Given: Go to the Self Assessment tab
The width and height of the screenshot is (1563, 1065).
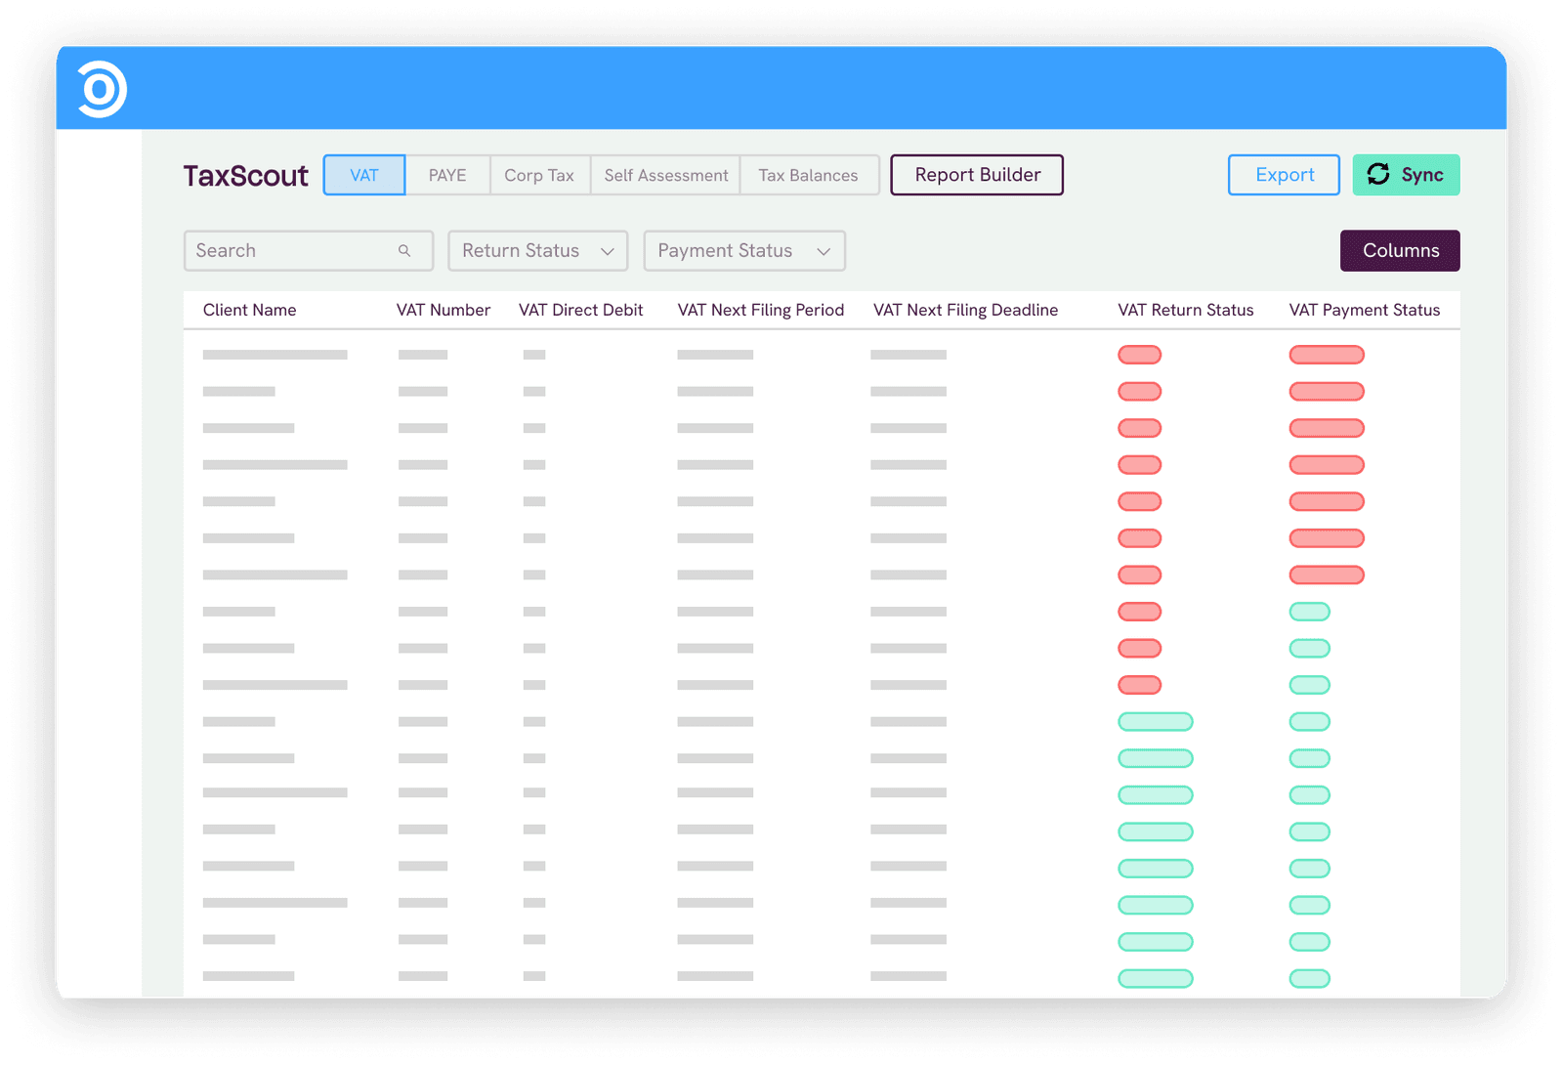Looking at the screenshot, I should click(x=666, y=175).
